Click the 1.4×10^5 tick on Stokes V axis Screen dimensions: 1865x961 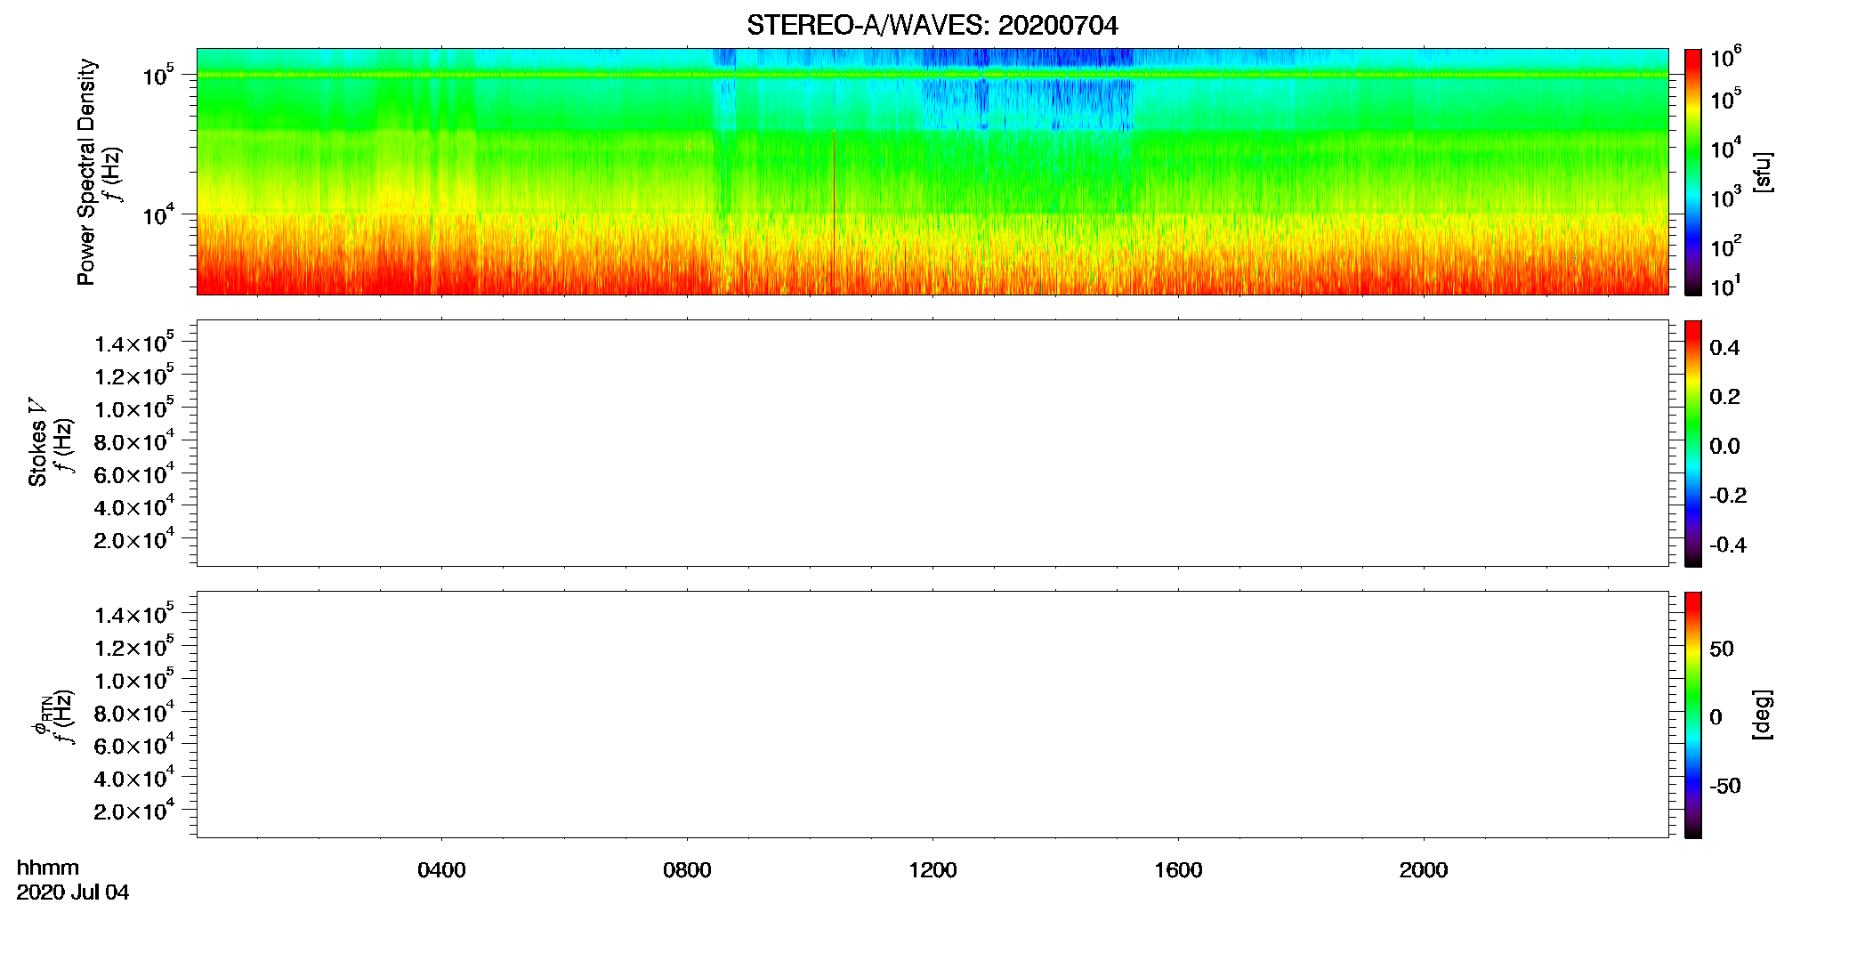click(134, 343)
